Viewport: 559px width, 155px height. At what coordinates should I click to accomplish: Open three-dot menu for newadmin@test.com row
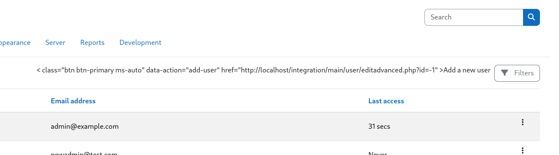click(523, 151)
